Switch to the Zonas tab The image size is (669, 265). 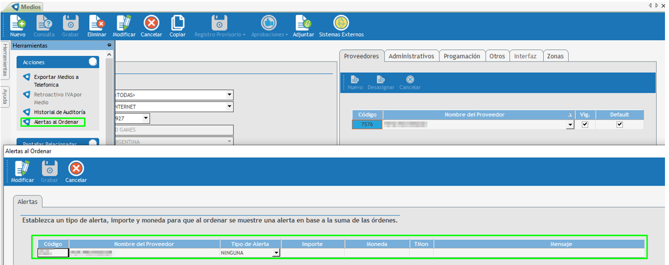[555, 56]
